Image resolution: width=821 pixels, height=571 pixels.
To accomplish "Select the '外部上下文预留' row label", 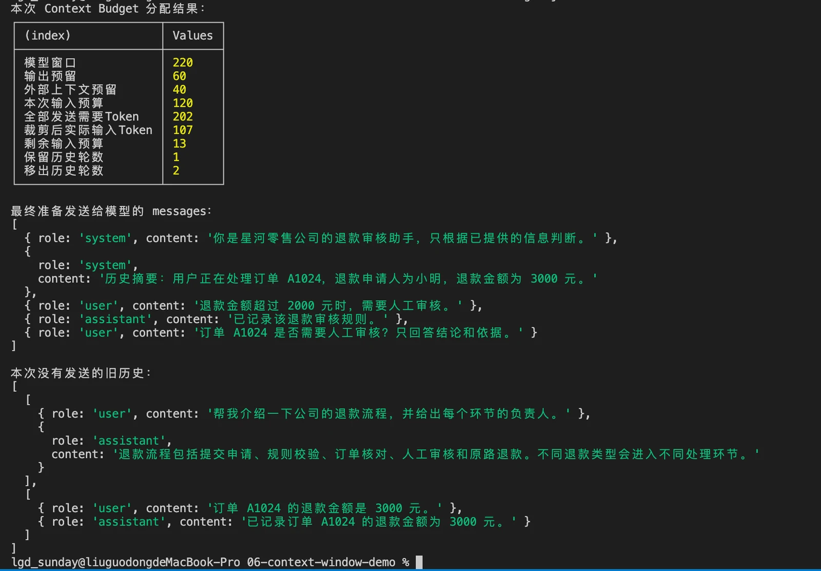I will (70, 89).
